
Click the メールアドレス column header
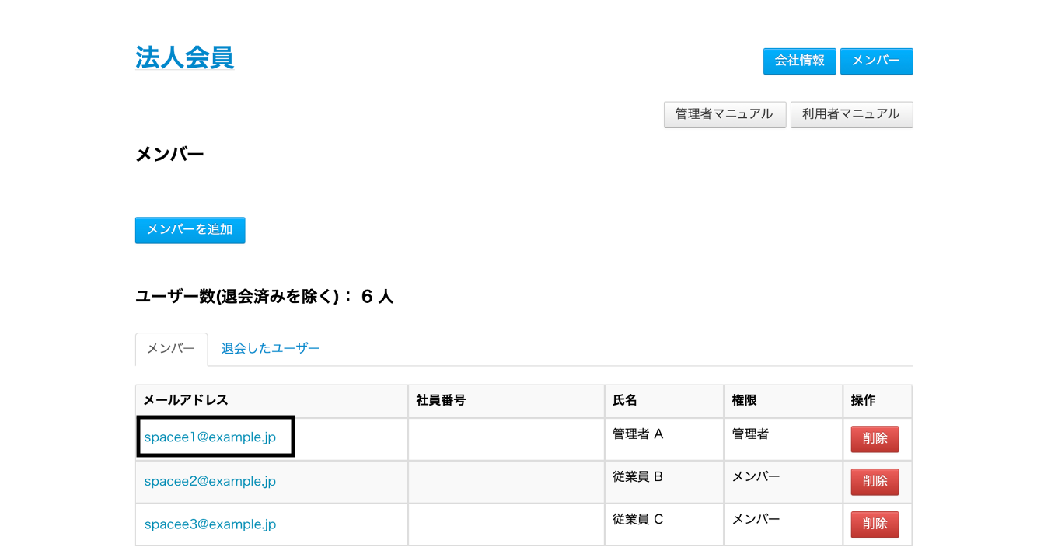187,401
